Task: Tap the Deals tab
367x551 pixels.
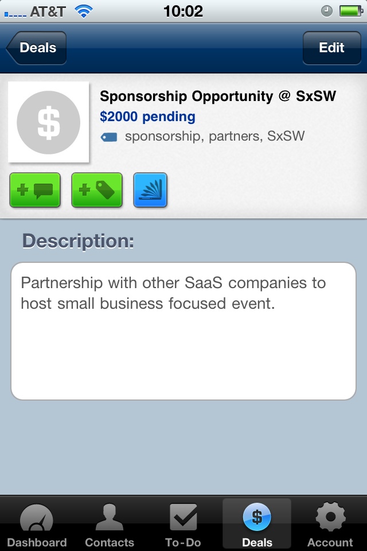Action: click(257, 525)
